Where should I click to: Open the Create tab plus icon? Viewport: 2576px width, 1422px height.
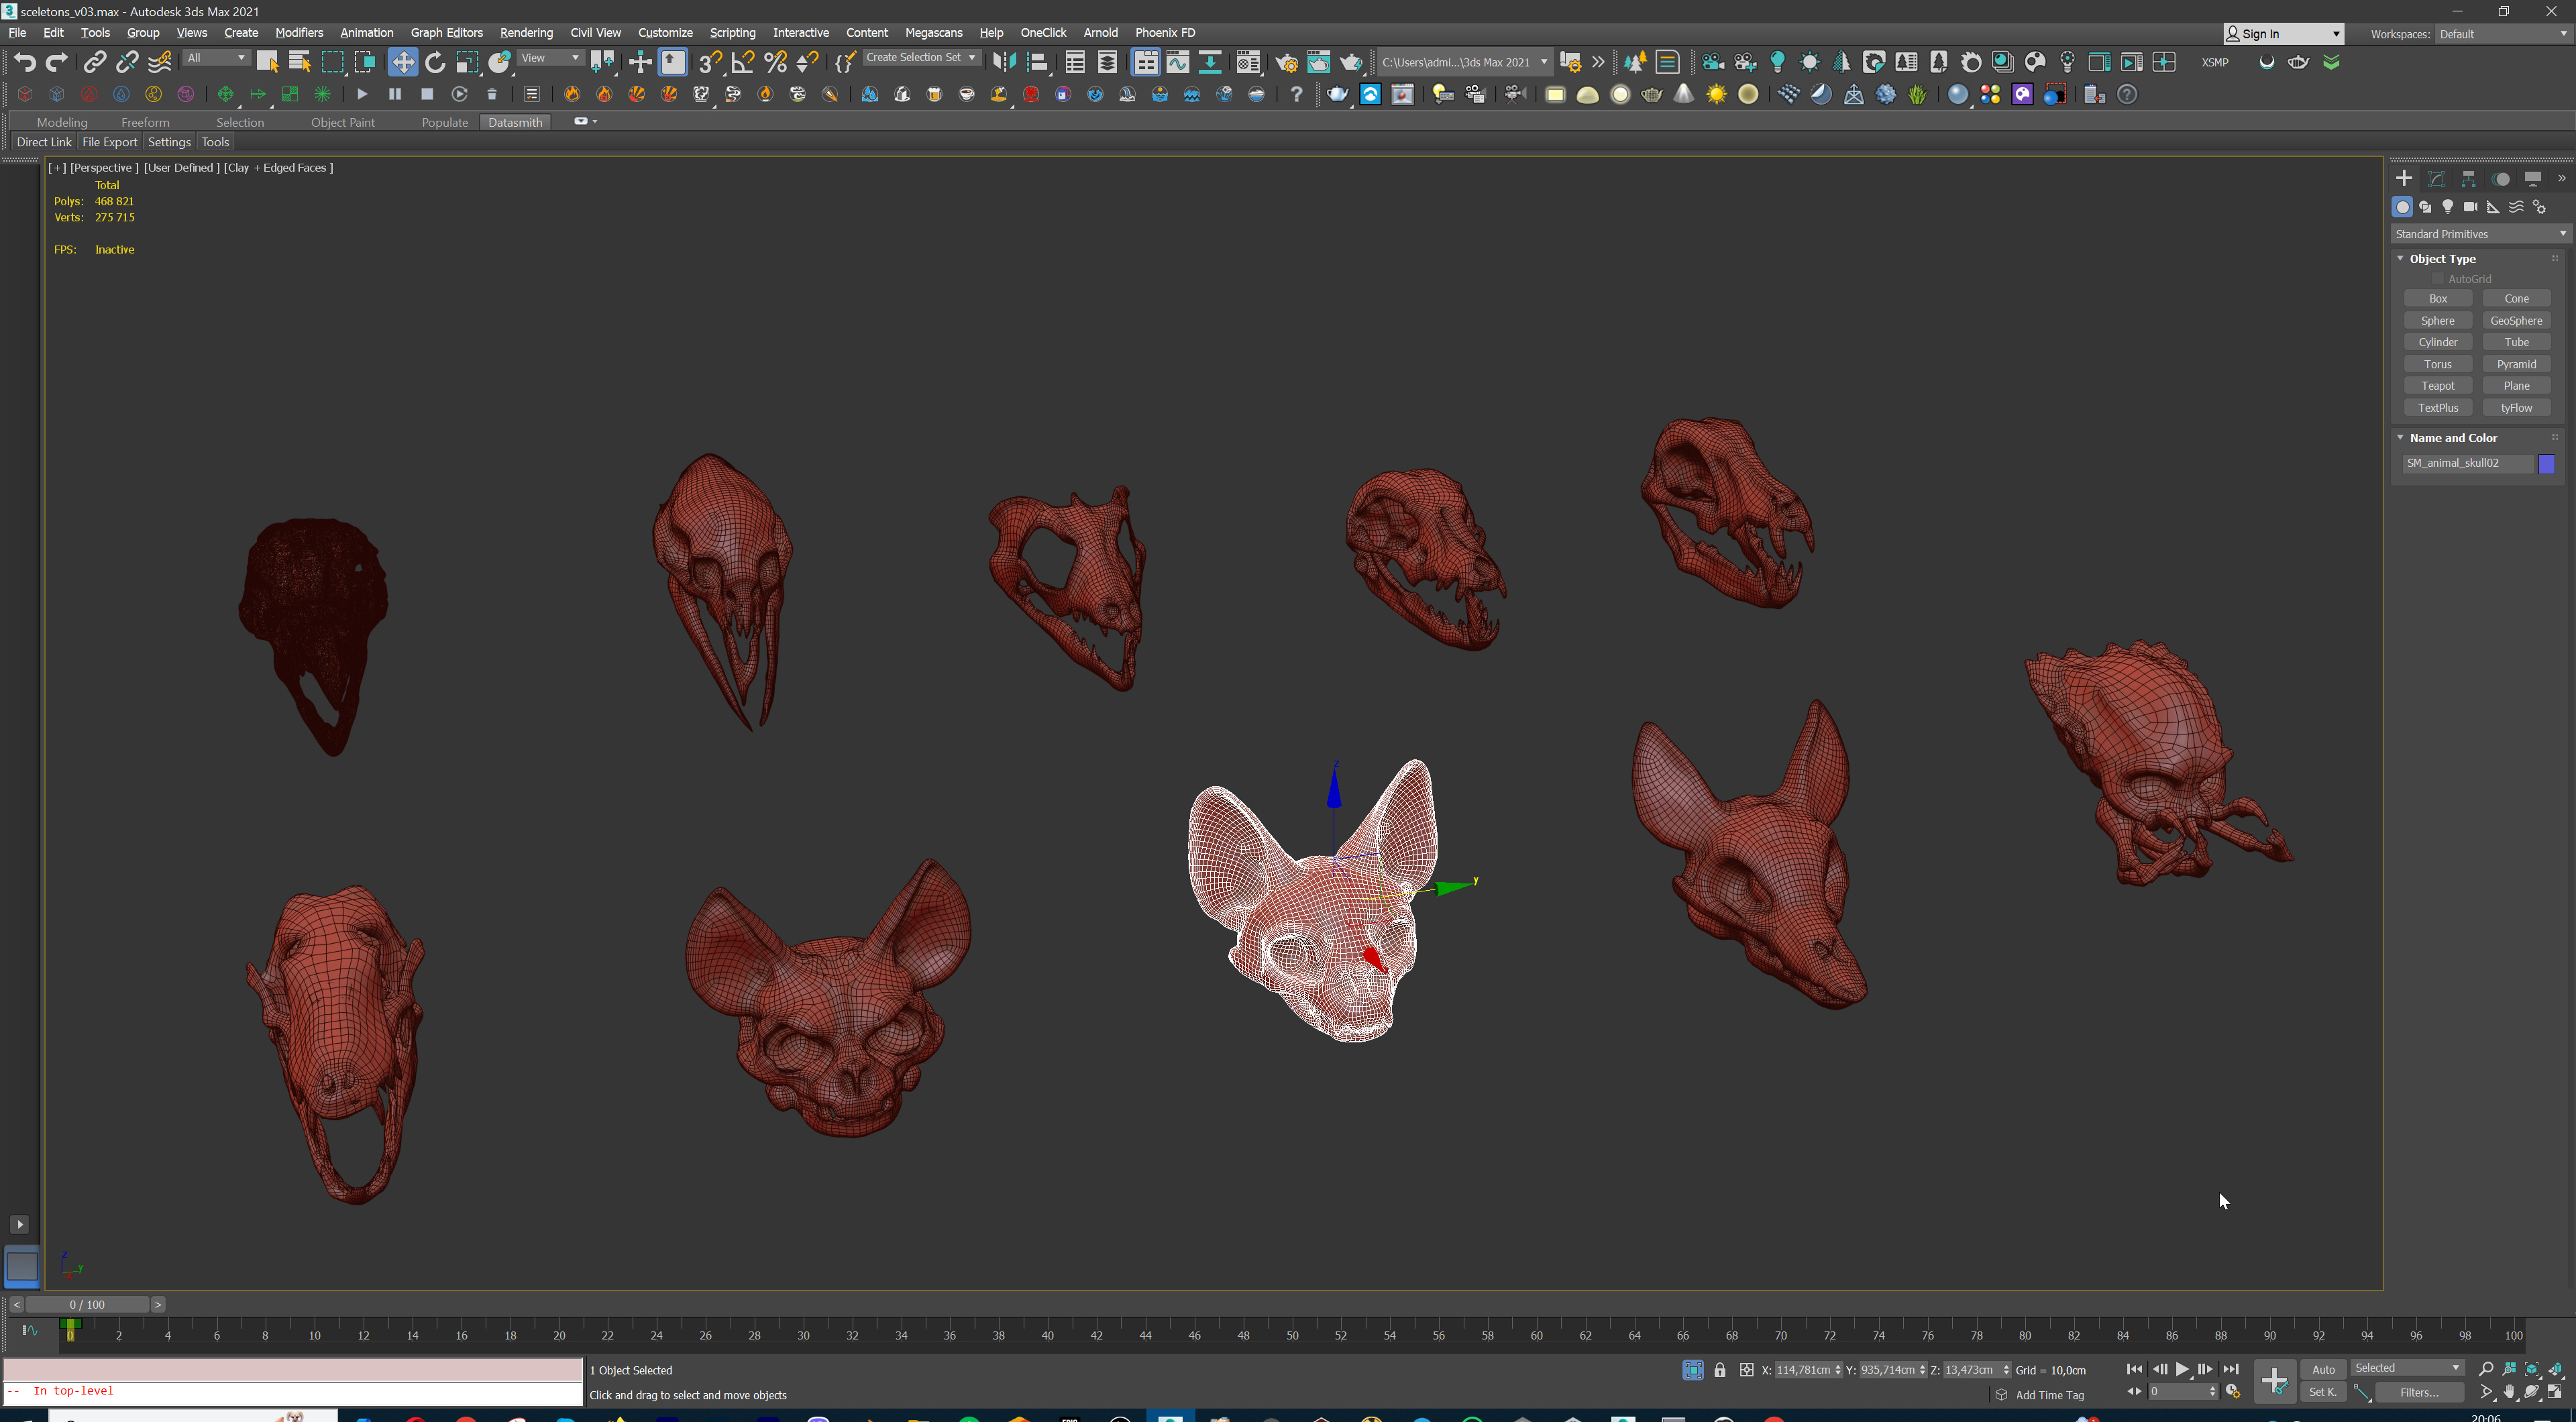pyautogui.click(x=2404, y=179)
